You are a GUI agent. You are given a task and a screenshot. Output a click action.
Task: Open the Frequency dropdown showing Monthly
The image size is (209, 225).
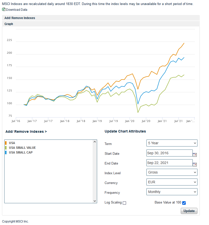click(x=172, y=192)
